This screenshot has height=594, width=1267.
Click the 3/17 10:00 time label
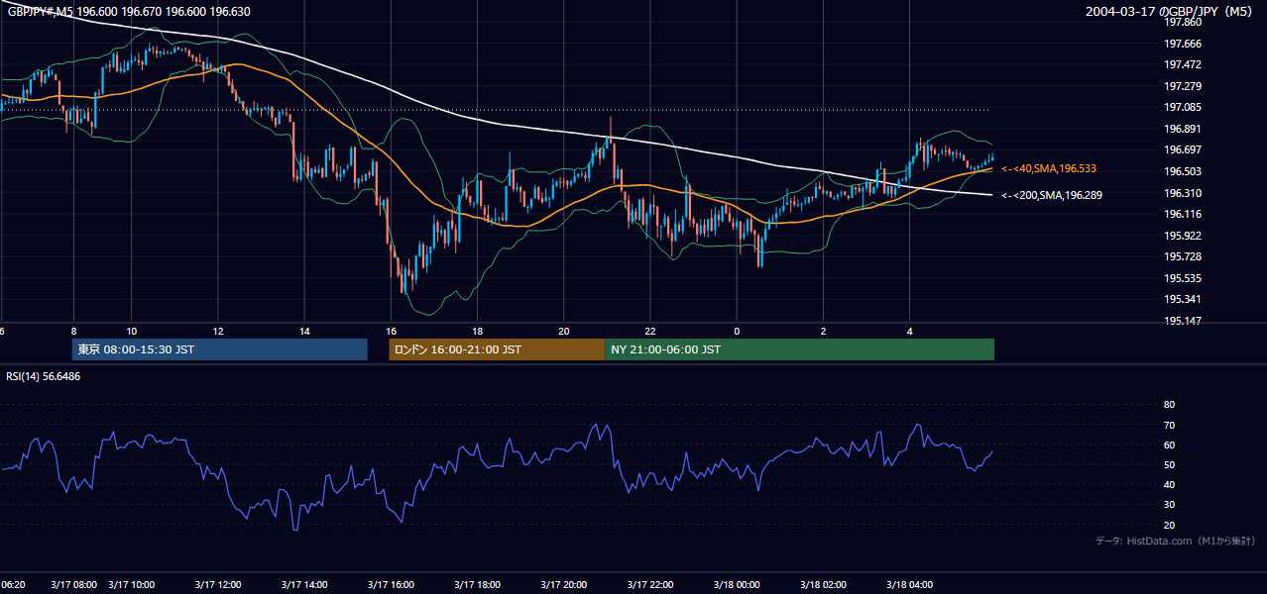131,584
